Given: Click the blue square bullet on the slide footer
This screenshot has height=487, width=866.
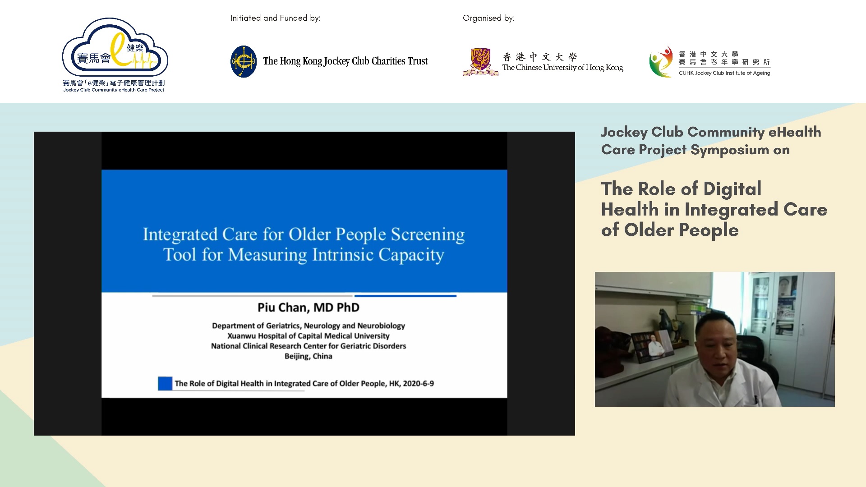Looking at the screenshot, I should pyautogui.click(x=165, y=383).
